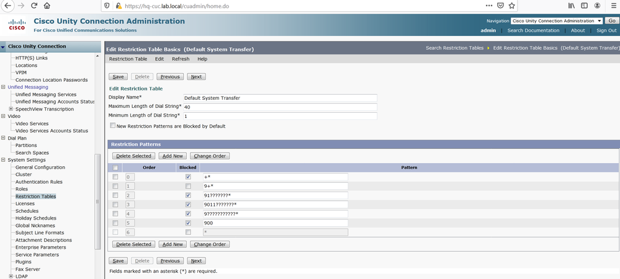620x279 pixels.
Task: Toggle New Restriction Patterns Blocked by Default
Action: (x=113, y=126)
